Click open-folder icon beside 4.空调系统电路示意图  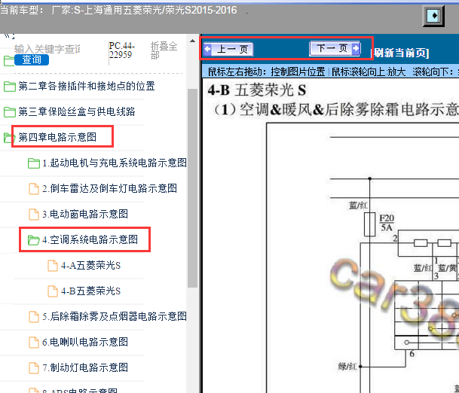click(34, 240)
